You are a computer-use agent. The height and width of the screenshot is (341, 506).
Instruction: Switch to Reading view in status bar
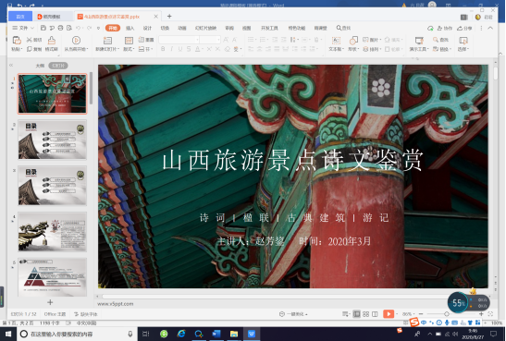pyautogui.click(x=375, y=314)
